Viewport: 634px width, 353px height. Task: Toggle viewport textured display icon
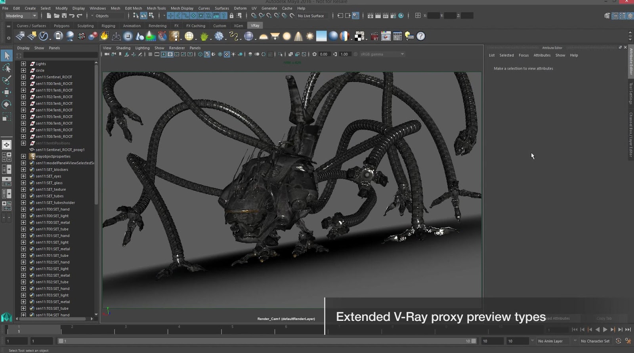pyautogui.click(x=227, y=54)
